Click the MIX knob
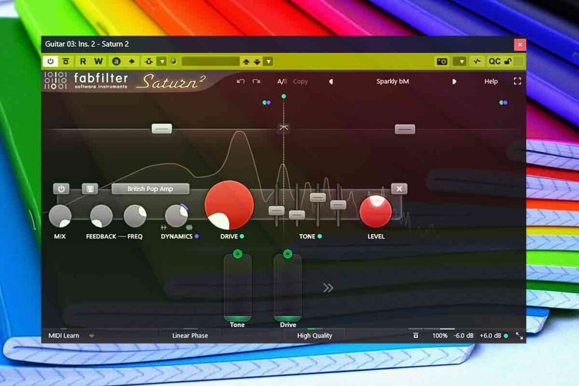 (x=60, y=216)
